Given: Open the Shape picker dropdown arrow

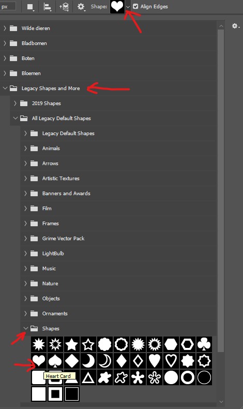Looking at the screenshot, I should pos(128,7).
